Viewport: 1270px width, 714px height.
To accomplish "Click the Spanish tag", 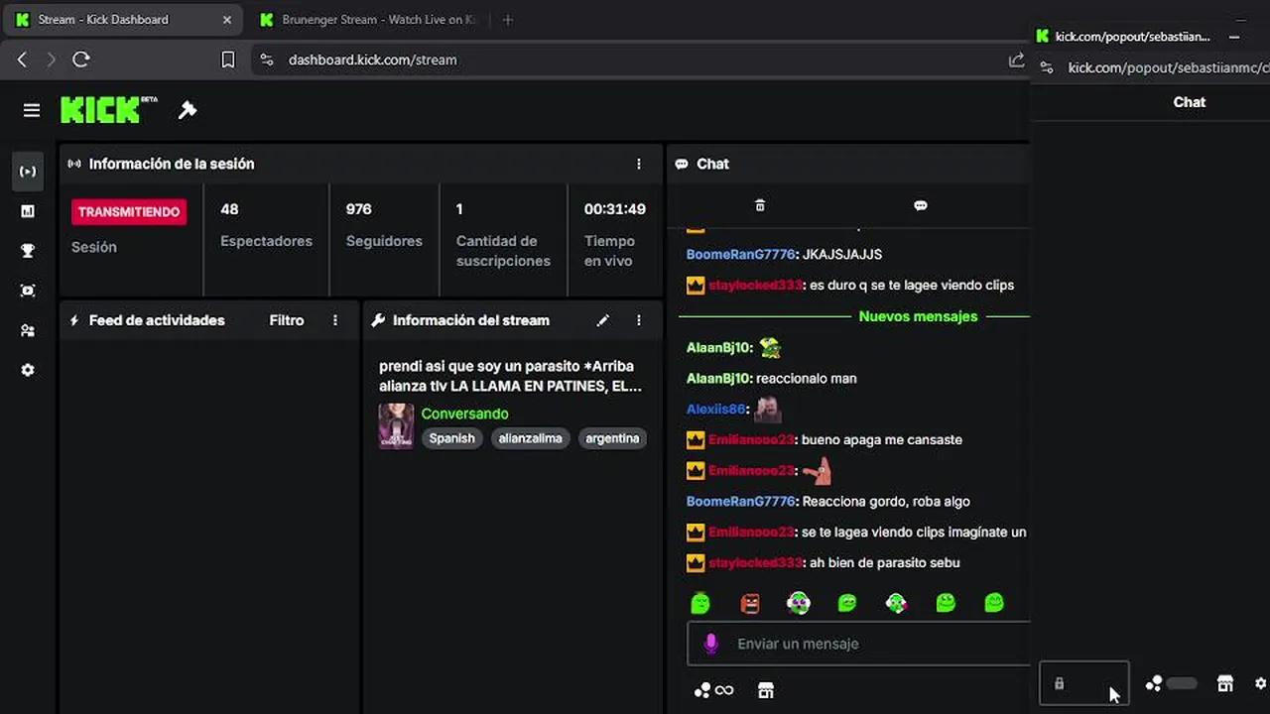I will [451, 438].
